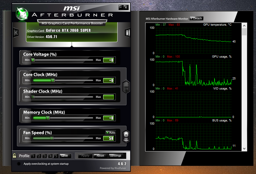Image resolution: width=256 pixels, height=174 pixels.
Task: Click the current BUS usage value "11"
Action: click(x=234, y=146)
